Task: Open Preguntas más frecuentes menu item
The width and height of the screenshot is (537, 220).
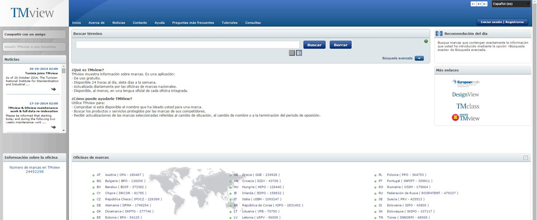Action: pyautogui.click(x=193, y=23)
